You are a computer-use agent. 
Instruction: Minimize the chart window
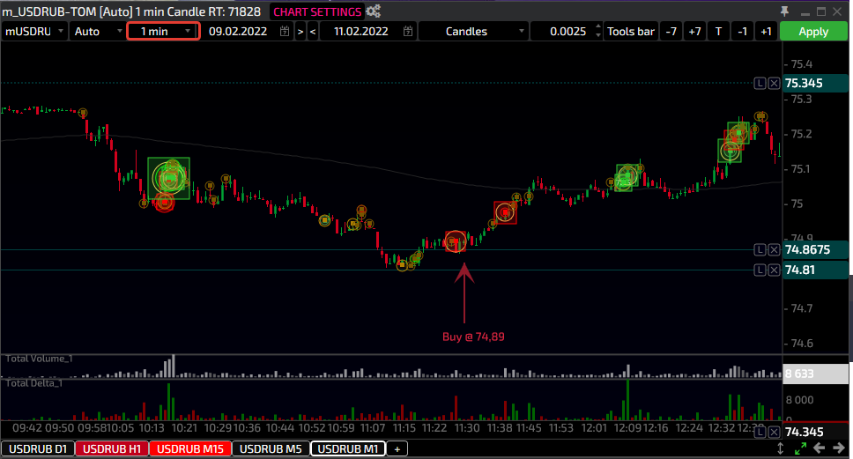point(805,12)
